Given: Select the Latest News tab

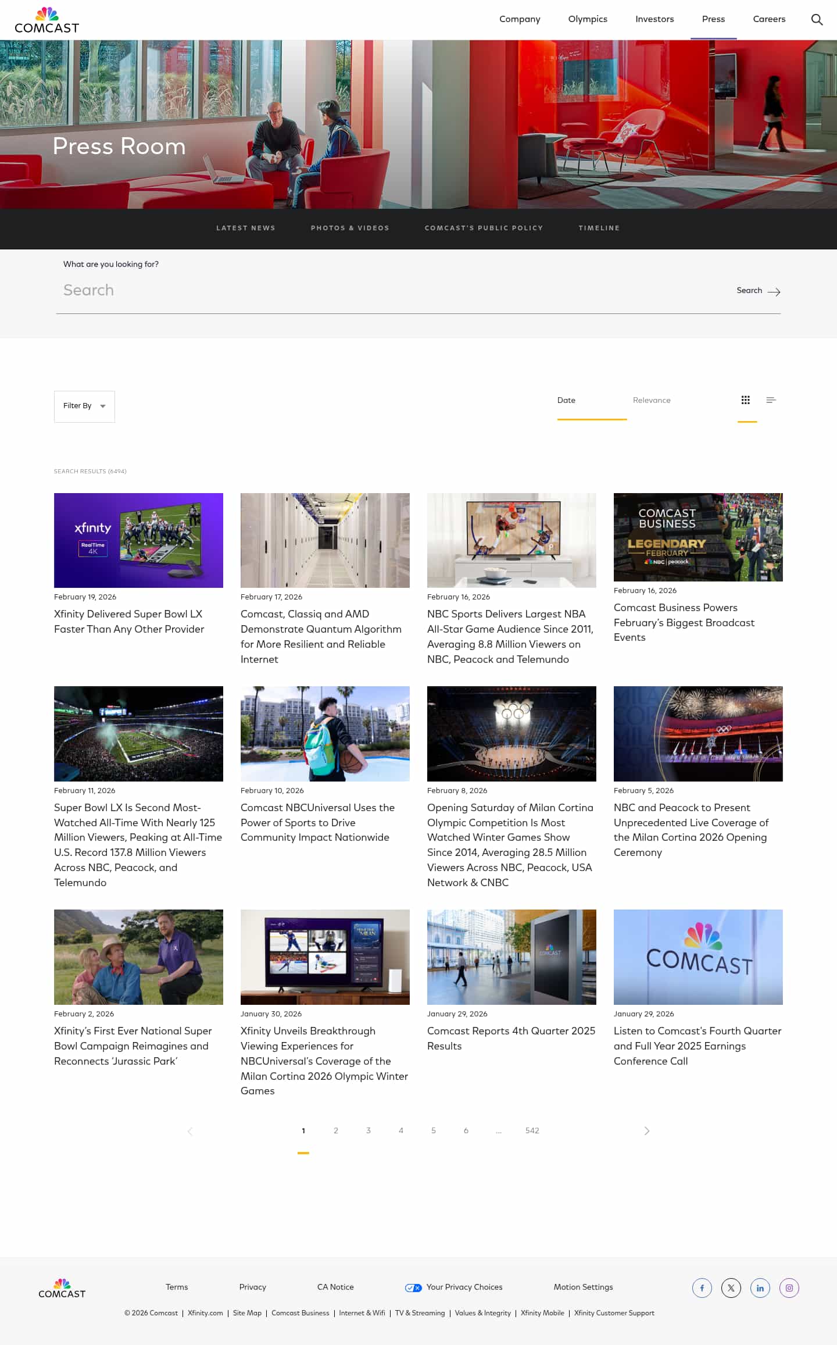Looking at the screenshot, I should click(x=246, y=228).
